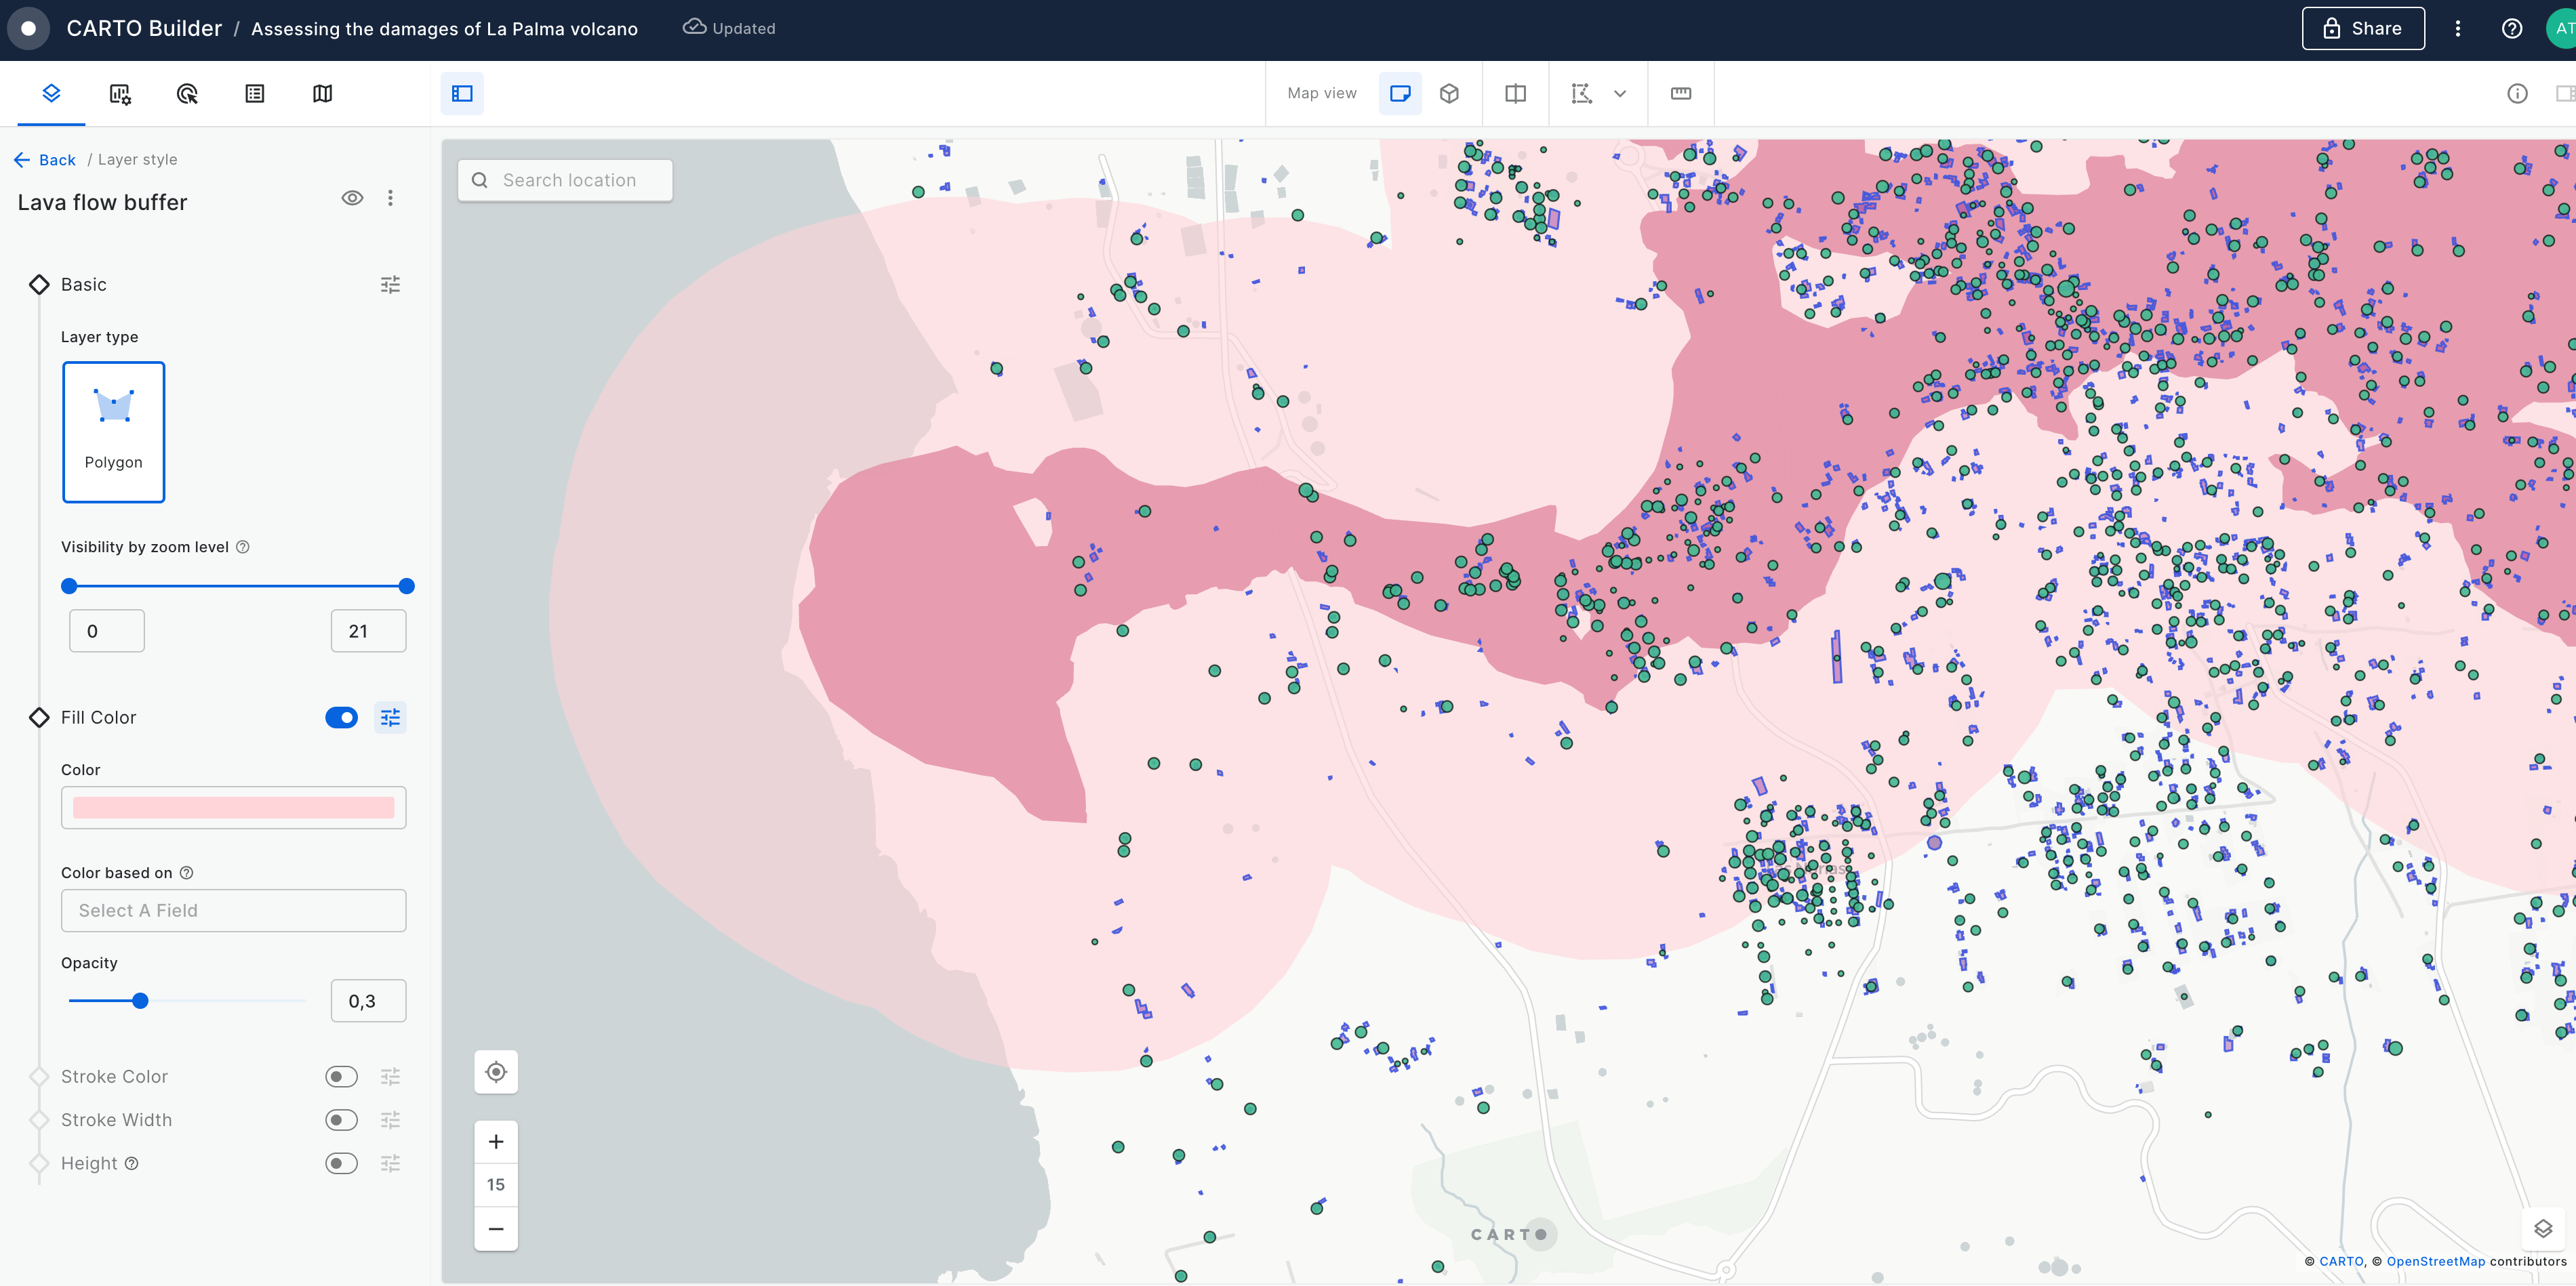Enable the Stroke Color toggle

341,1076
